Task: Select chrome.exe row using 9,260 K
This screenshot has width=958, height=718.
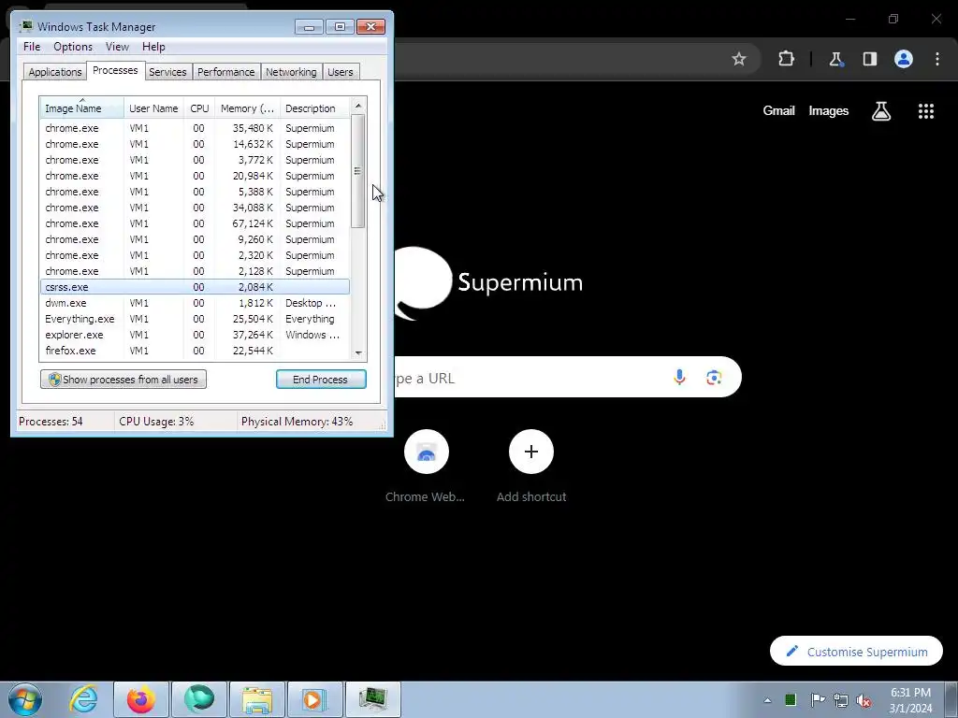Action: [x=195, y=239]
